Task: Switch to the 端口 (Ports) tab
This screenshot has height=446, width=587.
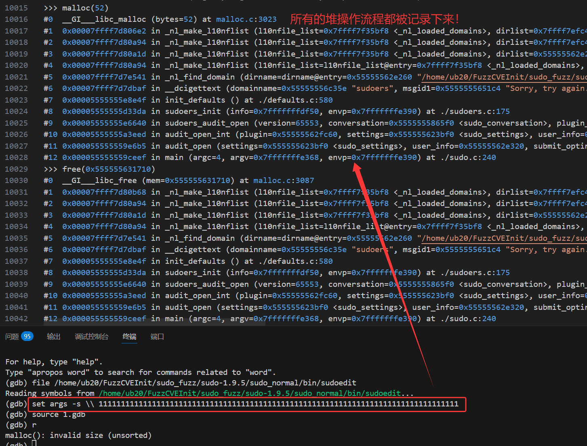Action: pyautogui.click(x=157, y=337)
